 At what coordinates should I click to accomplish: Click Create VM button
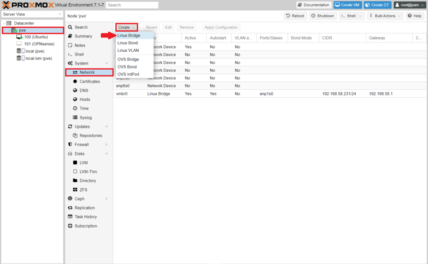[347, 5]
